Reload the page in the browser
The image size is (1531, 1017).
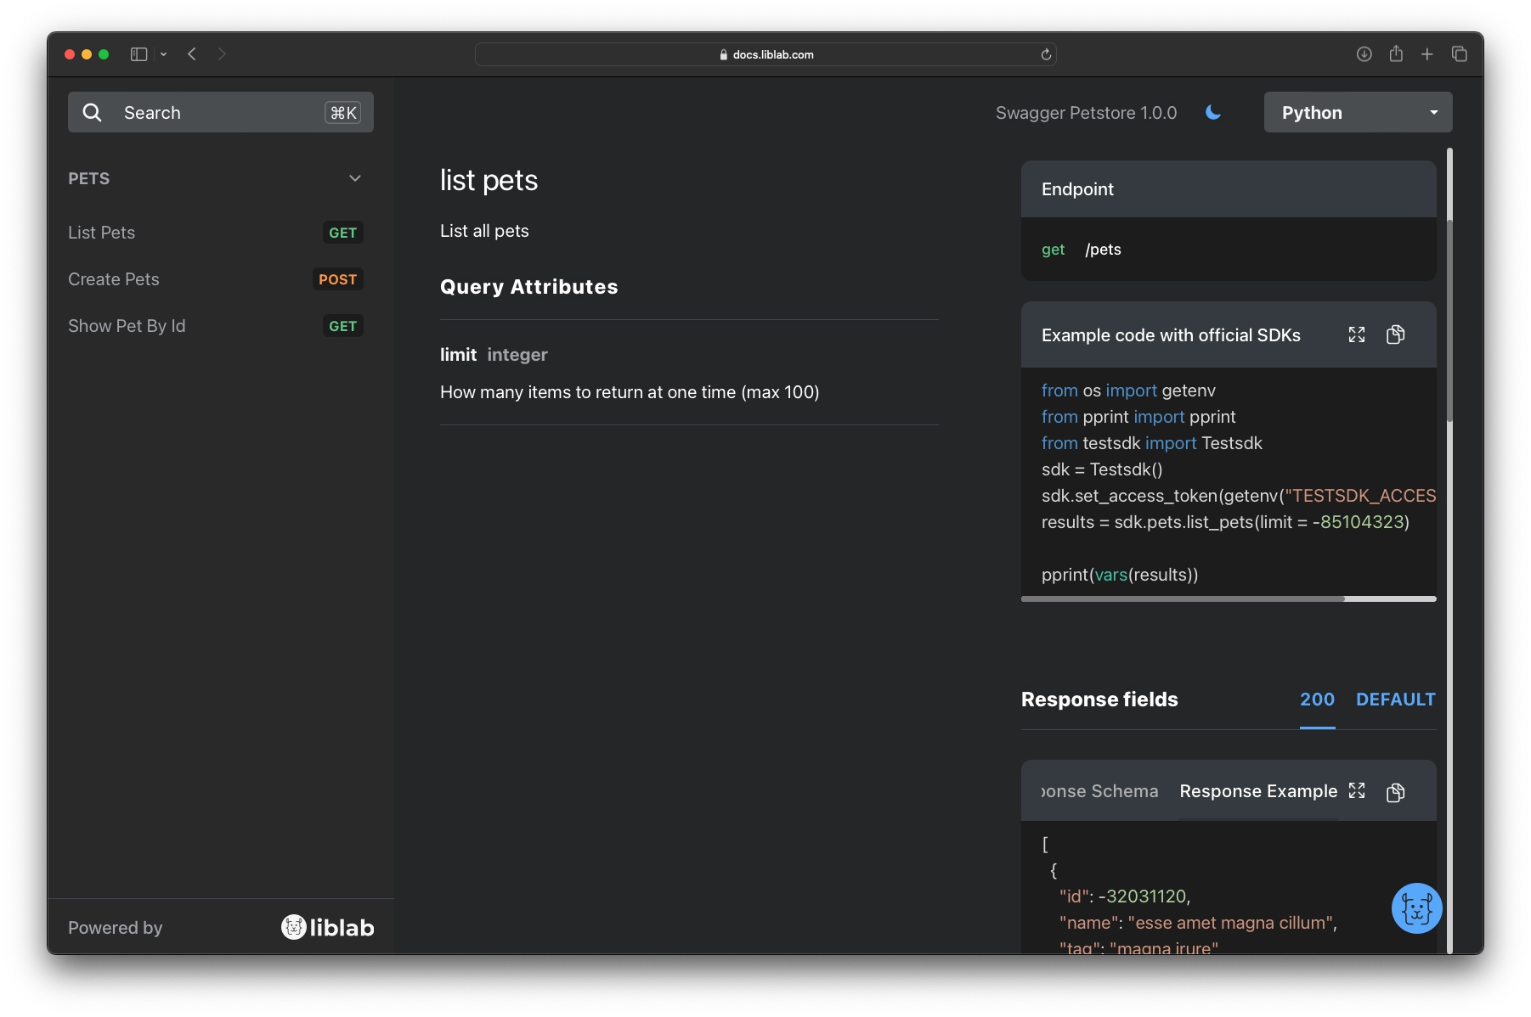pyautogui.click(x=1045, y=54)
